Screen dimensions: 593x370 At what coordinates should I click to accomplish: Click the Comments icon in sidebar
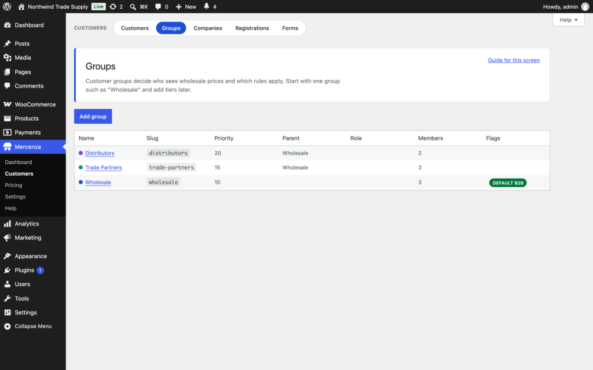coord(7,86)
